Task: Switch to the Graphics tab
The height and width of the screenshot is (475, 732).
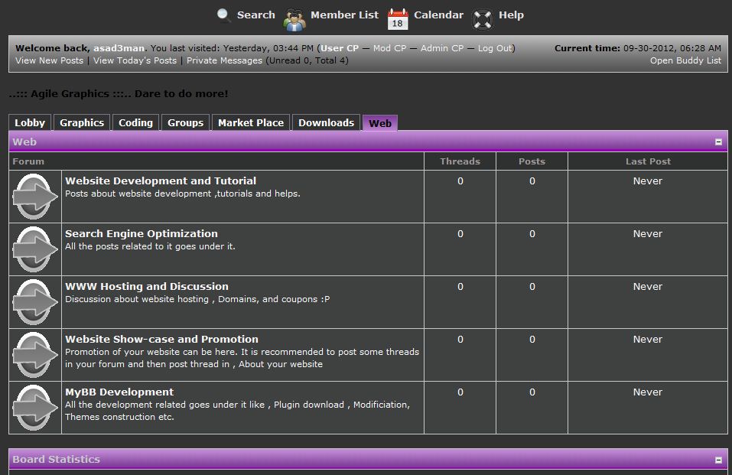Action: [82, 122]
